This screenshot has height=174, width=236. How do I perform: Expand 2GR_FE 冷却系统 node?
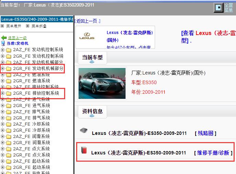pos(2,130)
